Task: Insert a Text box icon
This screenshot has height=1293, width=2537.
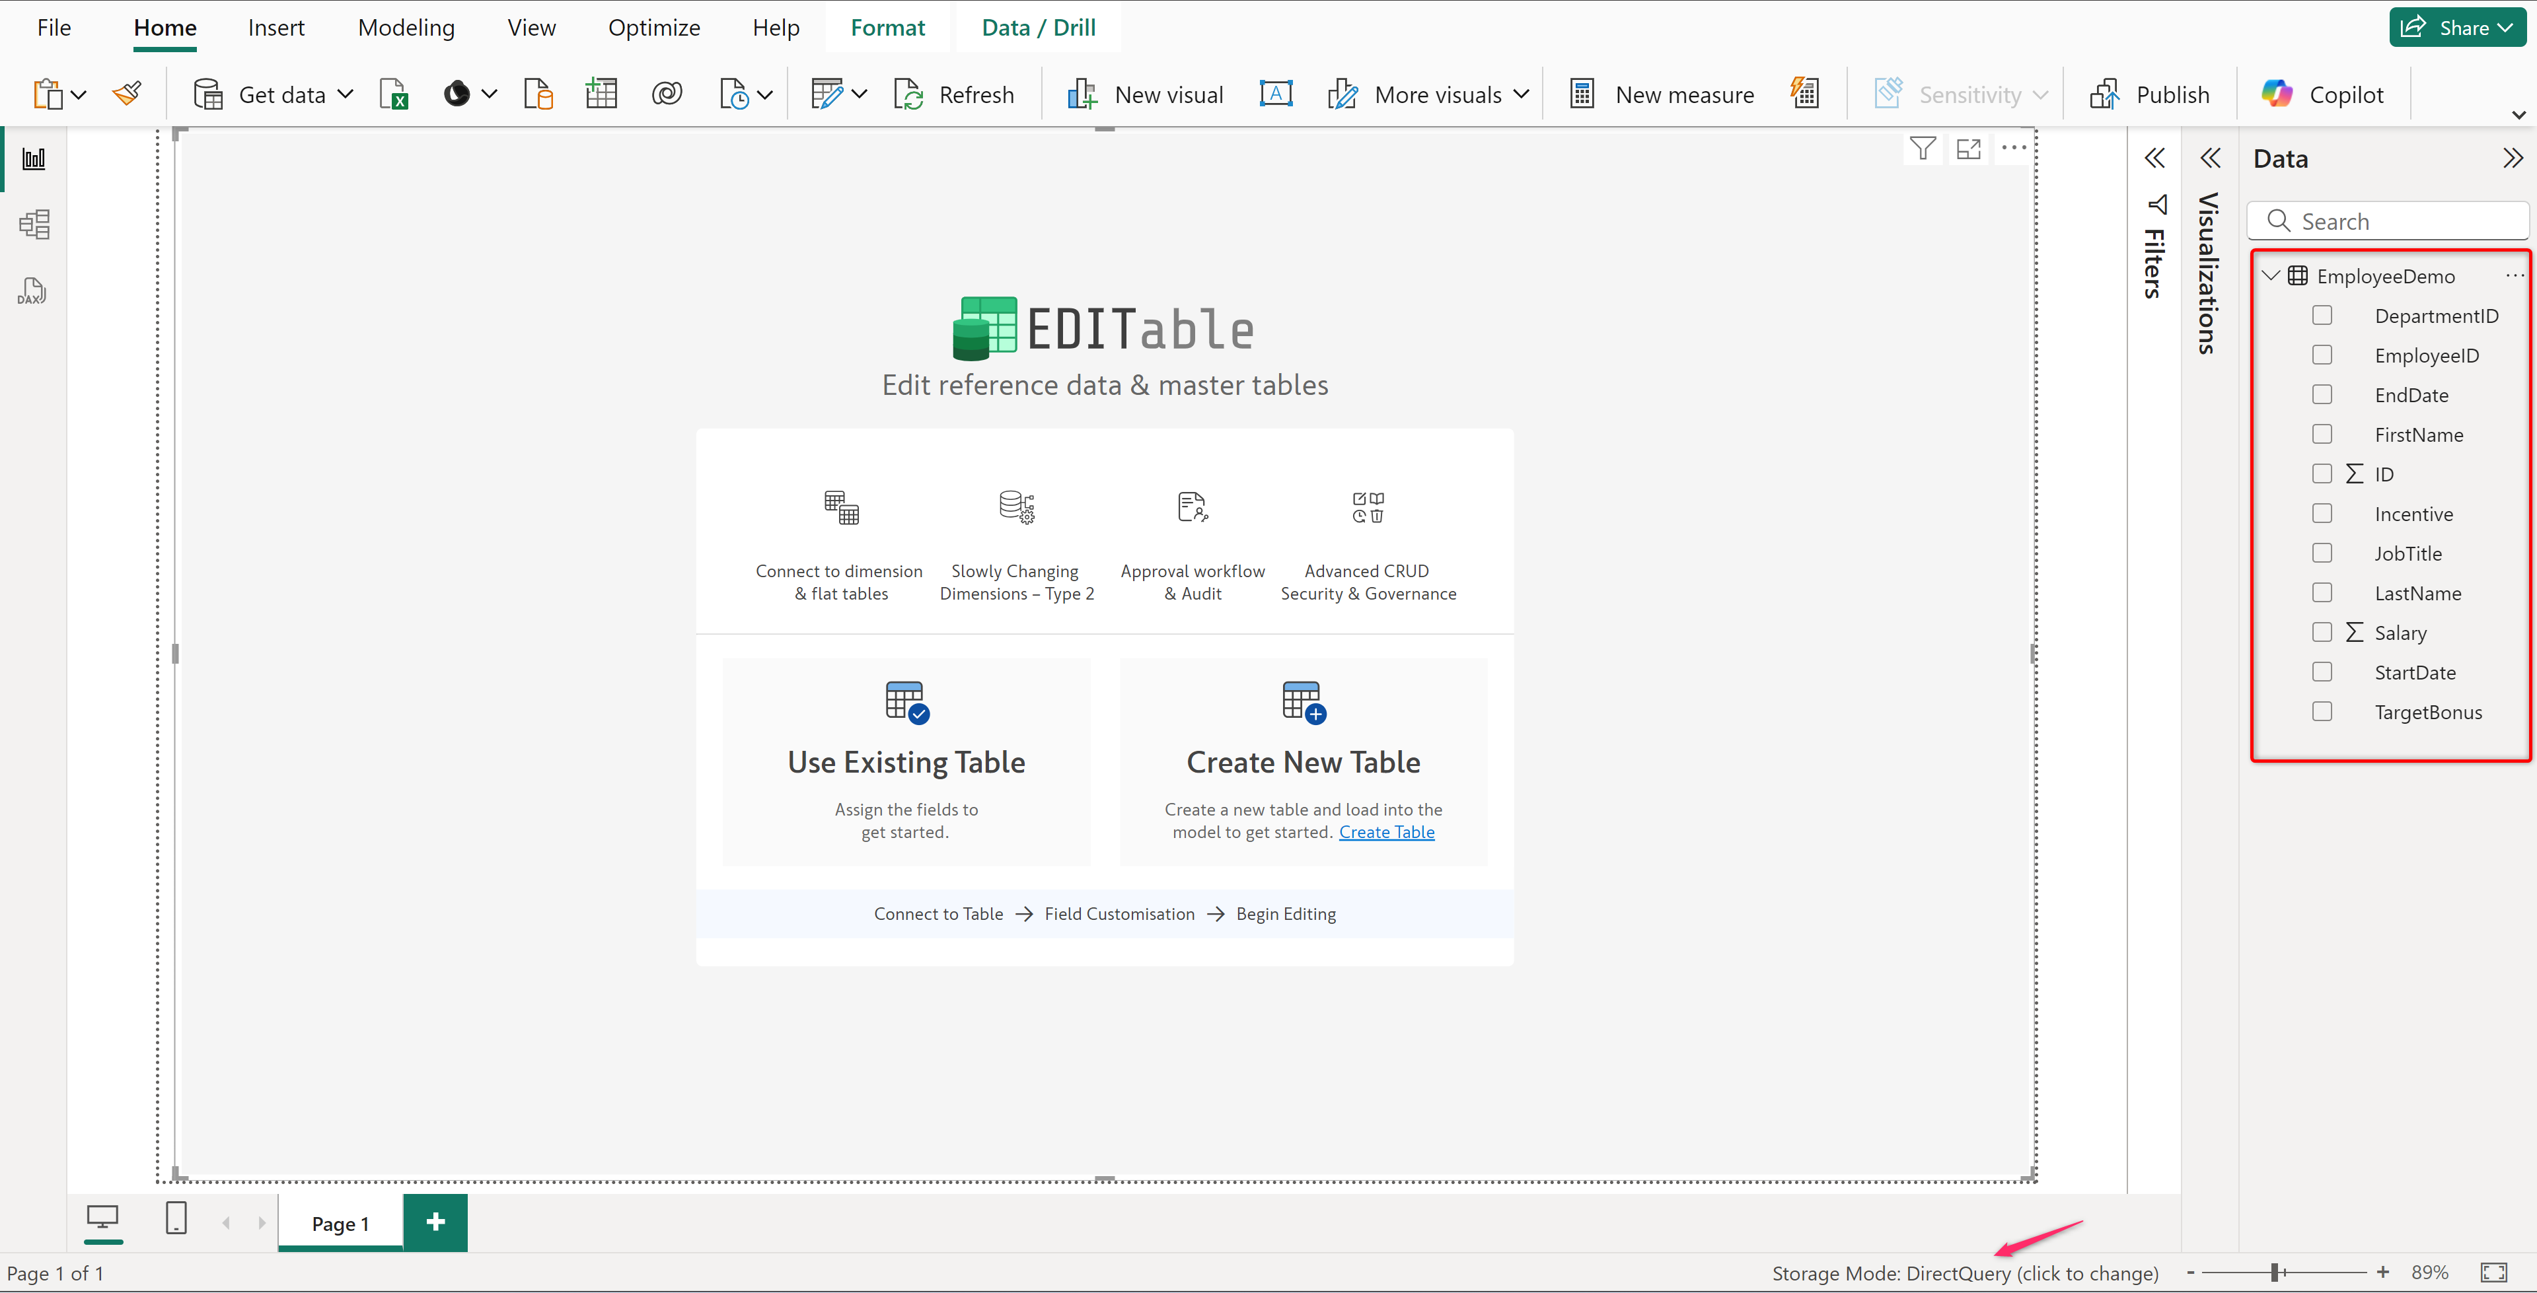Action: 1275,94
